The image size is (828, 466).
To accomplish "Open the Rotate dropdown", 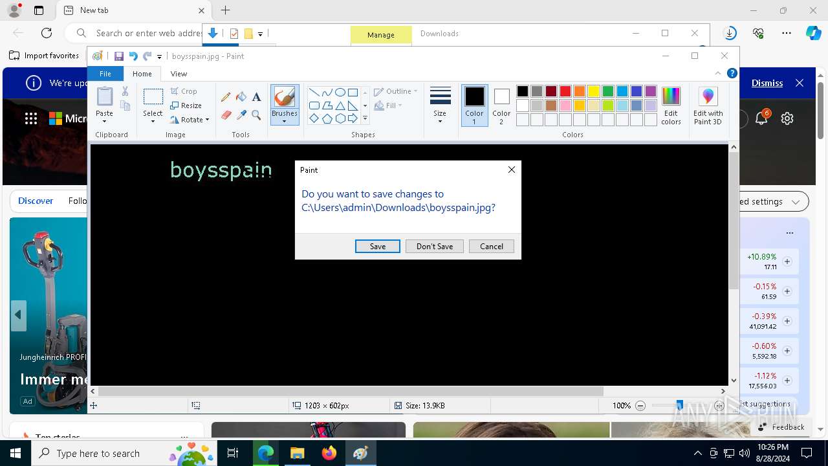I will coord(190,120).
